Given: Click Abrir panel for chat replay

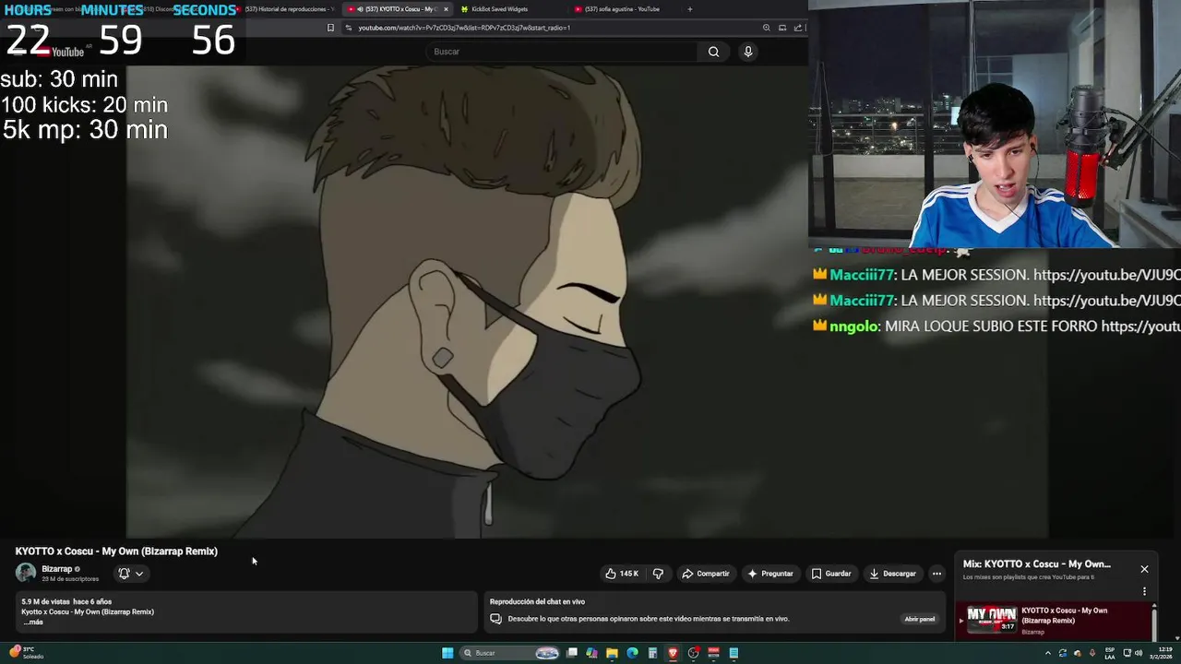Looking at the screenshot, I should tap(919, 619).
